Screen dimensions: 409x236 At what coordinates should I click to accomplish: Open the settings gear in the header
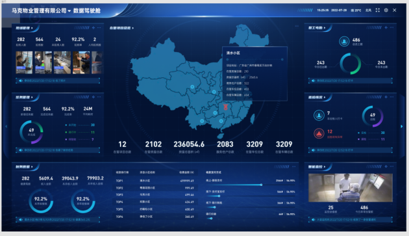pos(386,10)
